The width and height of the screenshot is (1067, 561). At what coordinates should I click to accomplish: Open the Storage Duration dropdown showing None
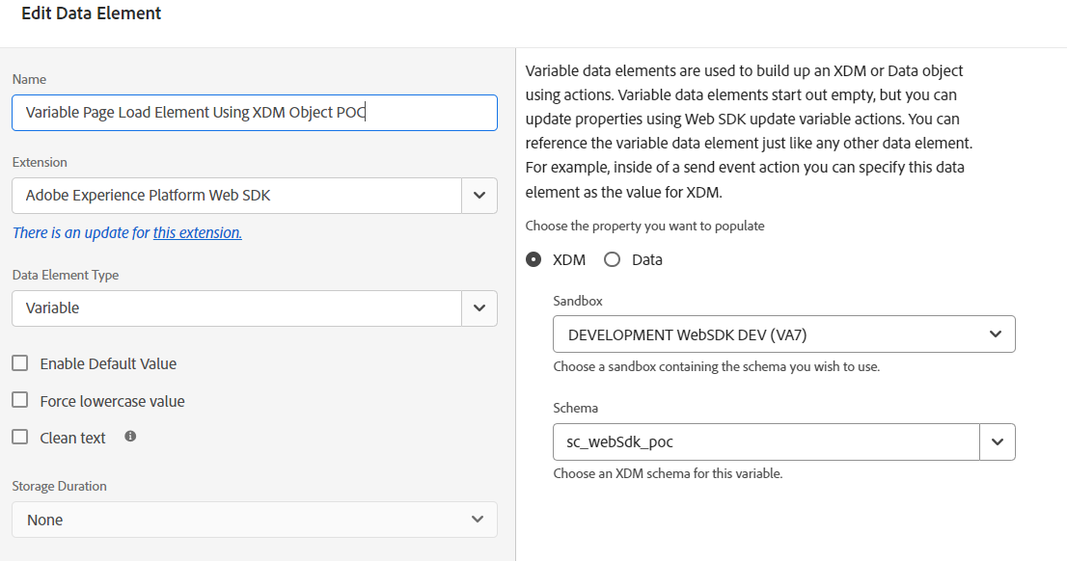pos(241,520)
